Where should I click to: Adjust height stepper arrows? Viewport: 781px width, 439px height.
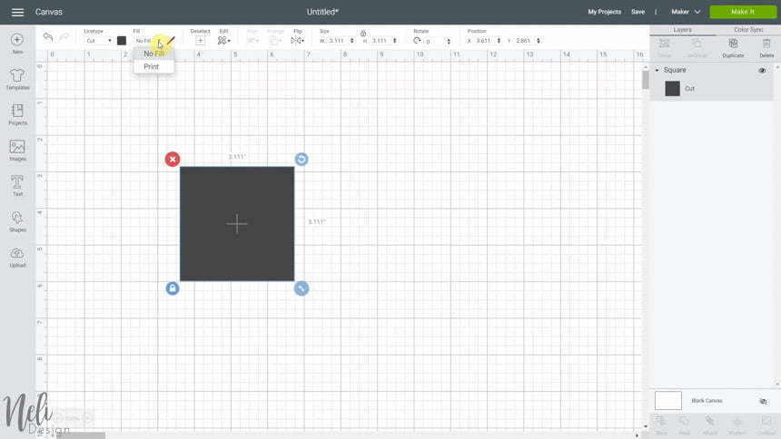click(x=394, y=41)
